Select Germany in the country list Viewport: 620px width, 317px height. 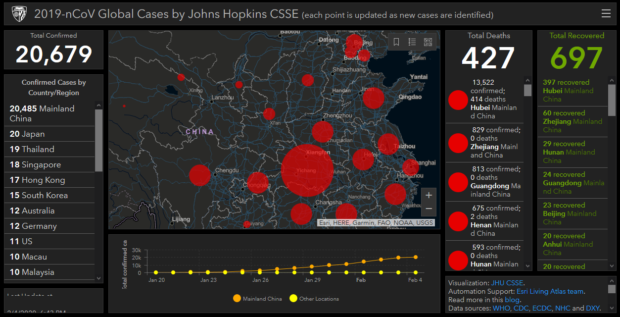pyautogui.click(x=49, y=226)
